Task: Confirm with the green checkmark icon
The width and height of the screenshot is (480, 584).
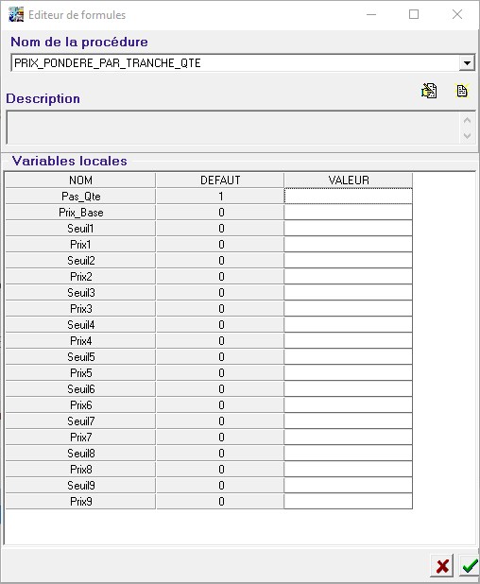Action: click(x=470, y=566)
